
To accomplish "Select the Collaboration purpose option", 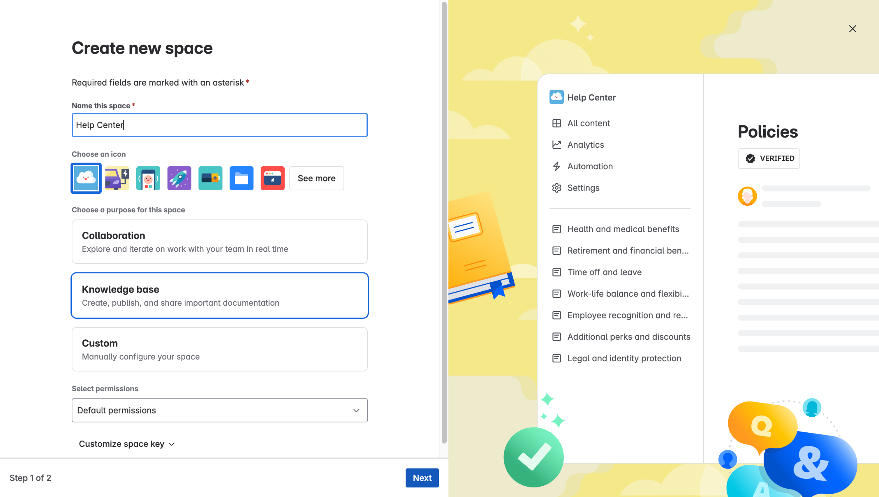I will click(x=220, y=242).
